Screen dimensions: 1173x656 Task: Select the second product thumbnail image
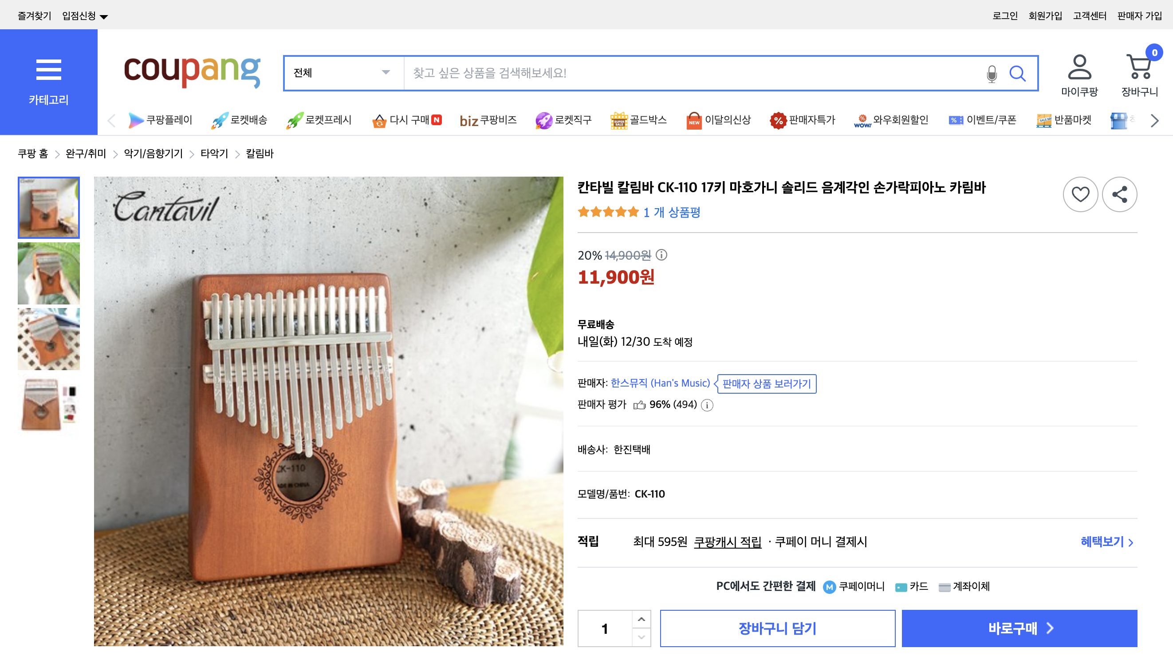pyautogui.click(x=48, y=273)
